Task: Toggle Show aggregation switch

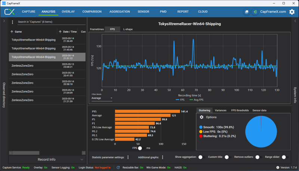Action: pos(201,157)
